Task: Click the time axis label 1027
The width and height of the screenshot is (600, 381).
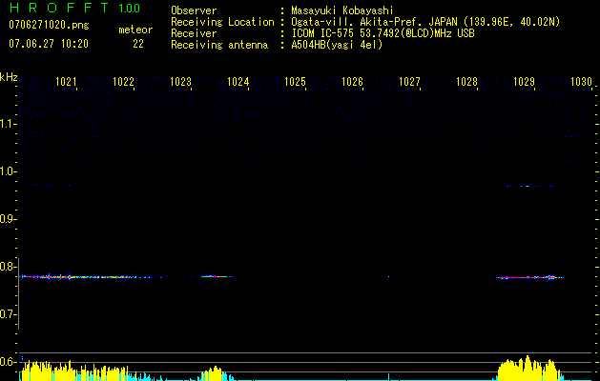Action: click(x=409, y=82)
